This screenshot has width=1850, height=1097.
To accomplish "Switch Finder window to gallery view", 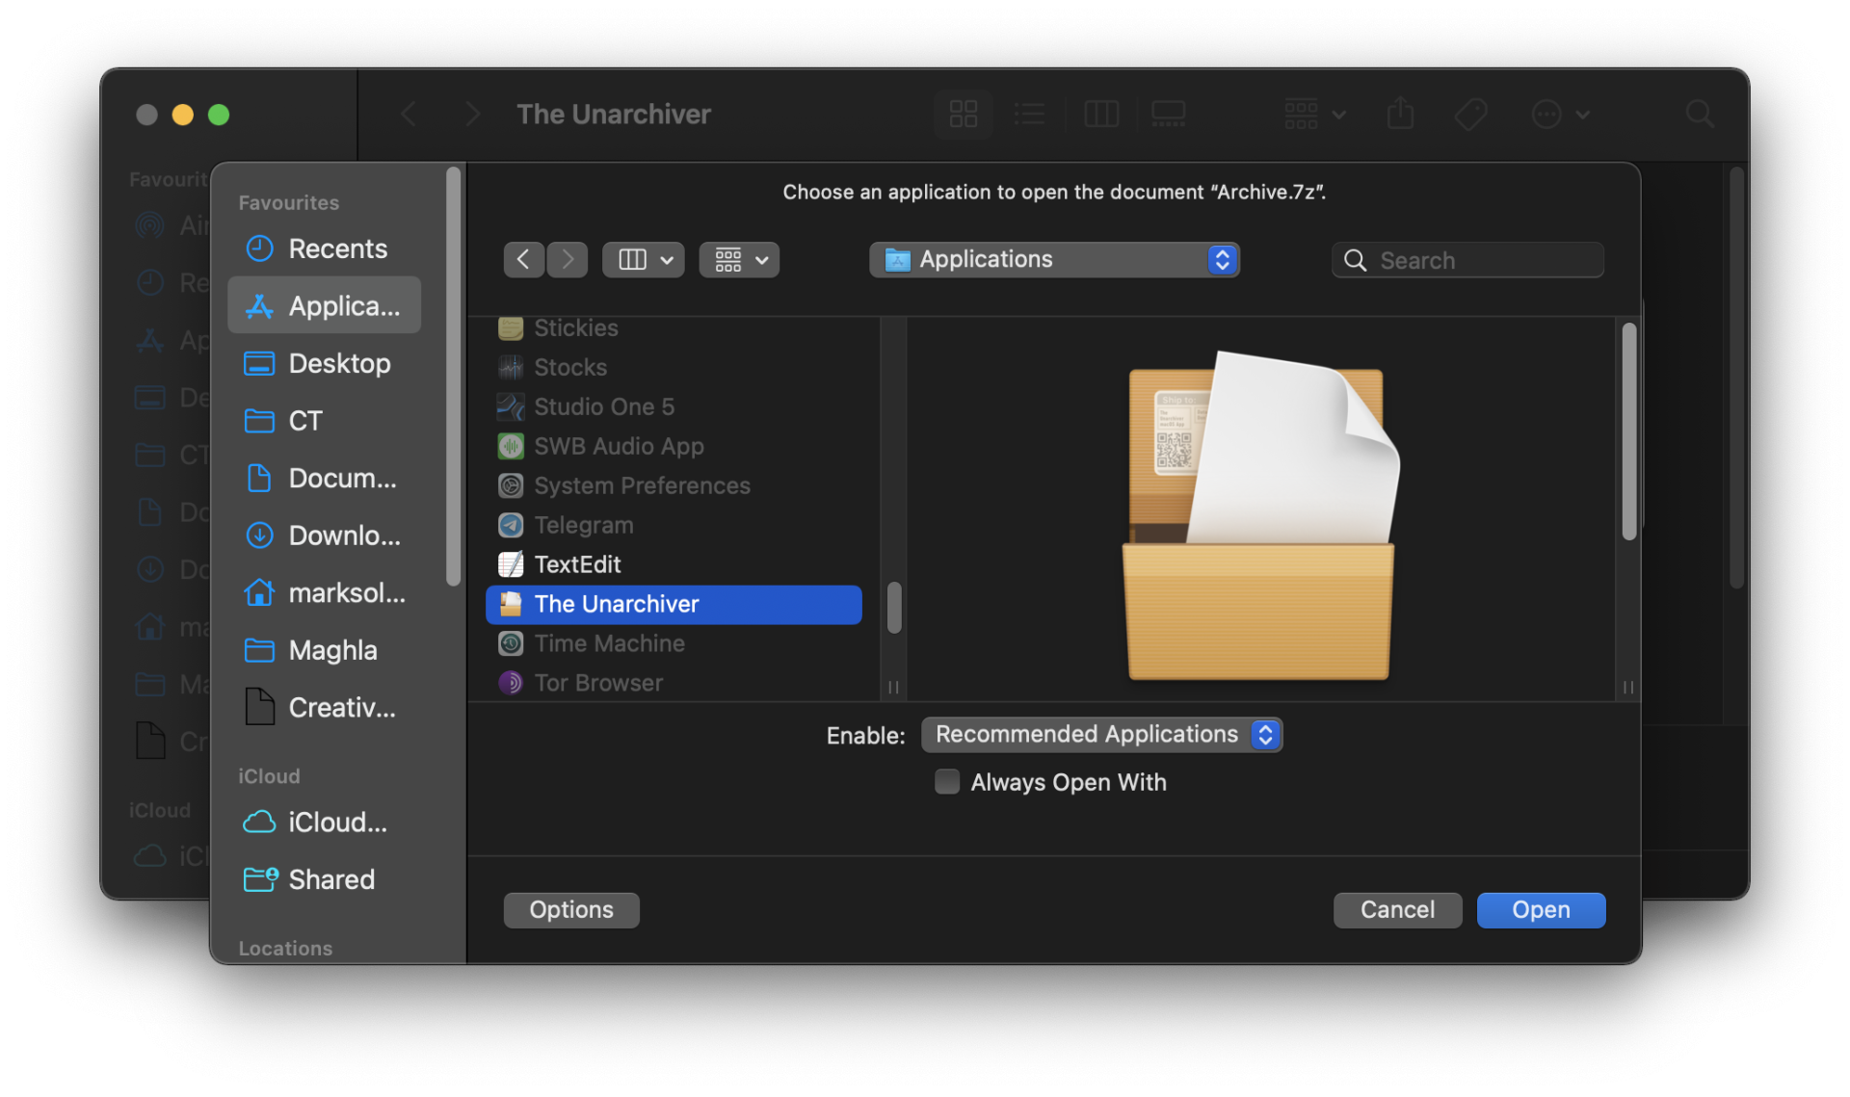I will 1169,115.
